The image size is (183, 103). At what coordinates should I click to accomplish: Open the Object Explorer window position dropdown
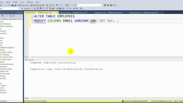17,13
